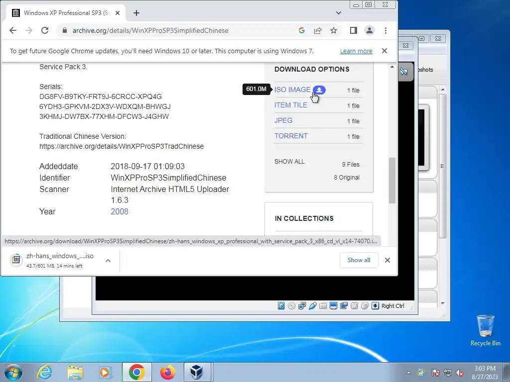
Task: Dismiss the Chrome updates info bar
Action: click(384, 51)
